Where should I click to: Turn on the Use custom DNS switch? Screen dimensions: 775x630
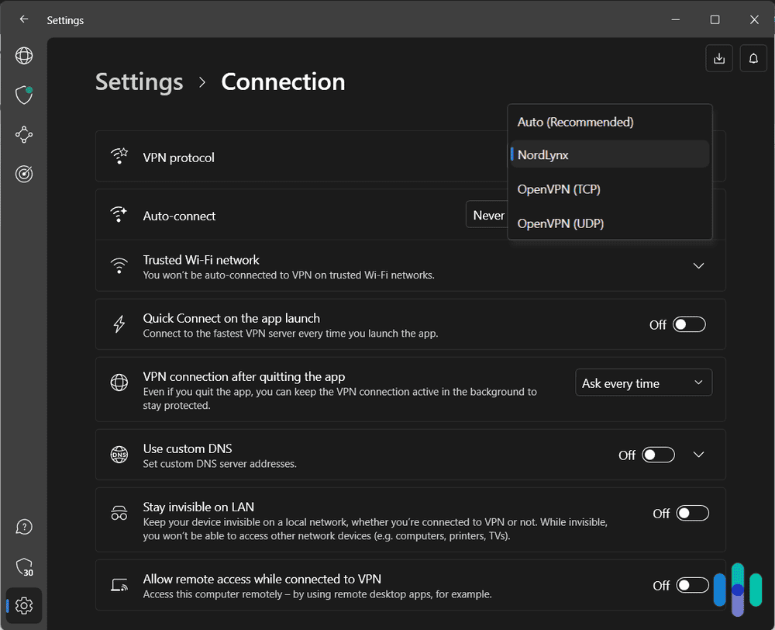658,455
